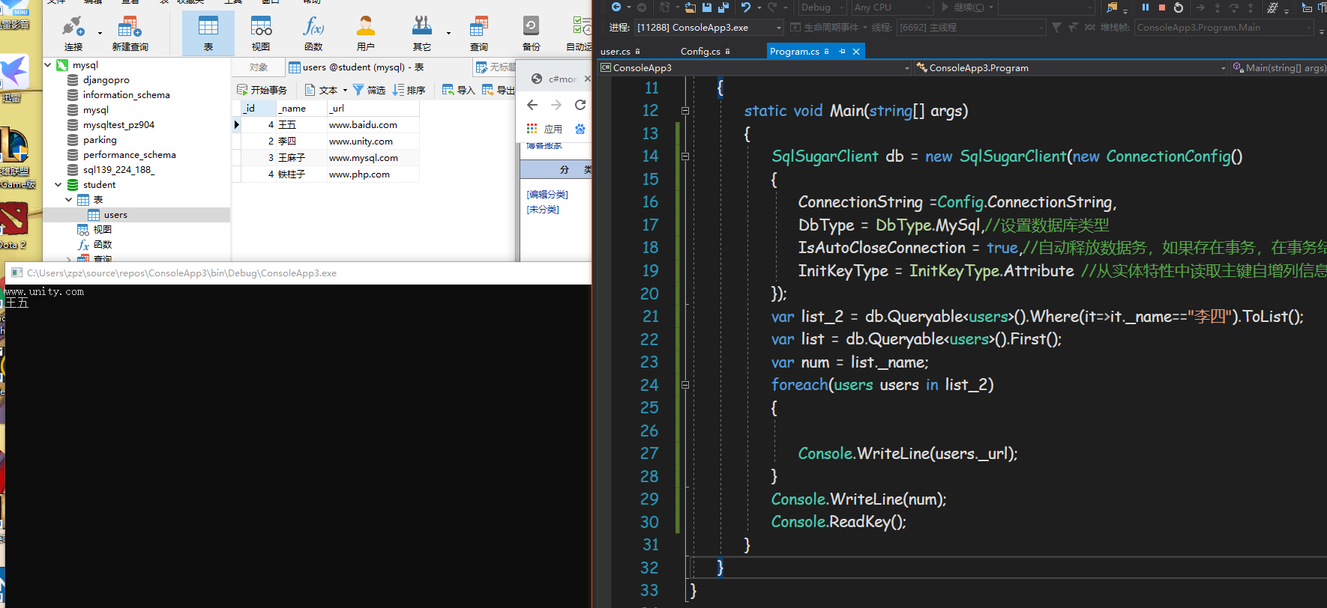Viewport: 1327px width, 608px height.
Task: Click the browser back arrow
Action: pos(532,105)
